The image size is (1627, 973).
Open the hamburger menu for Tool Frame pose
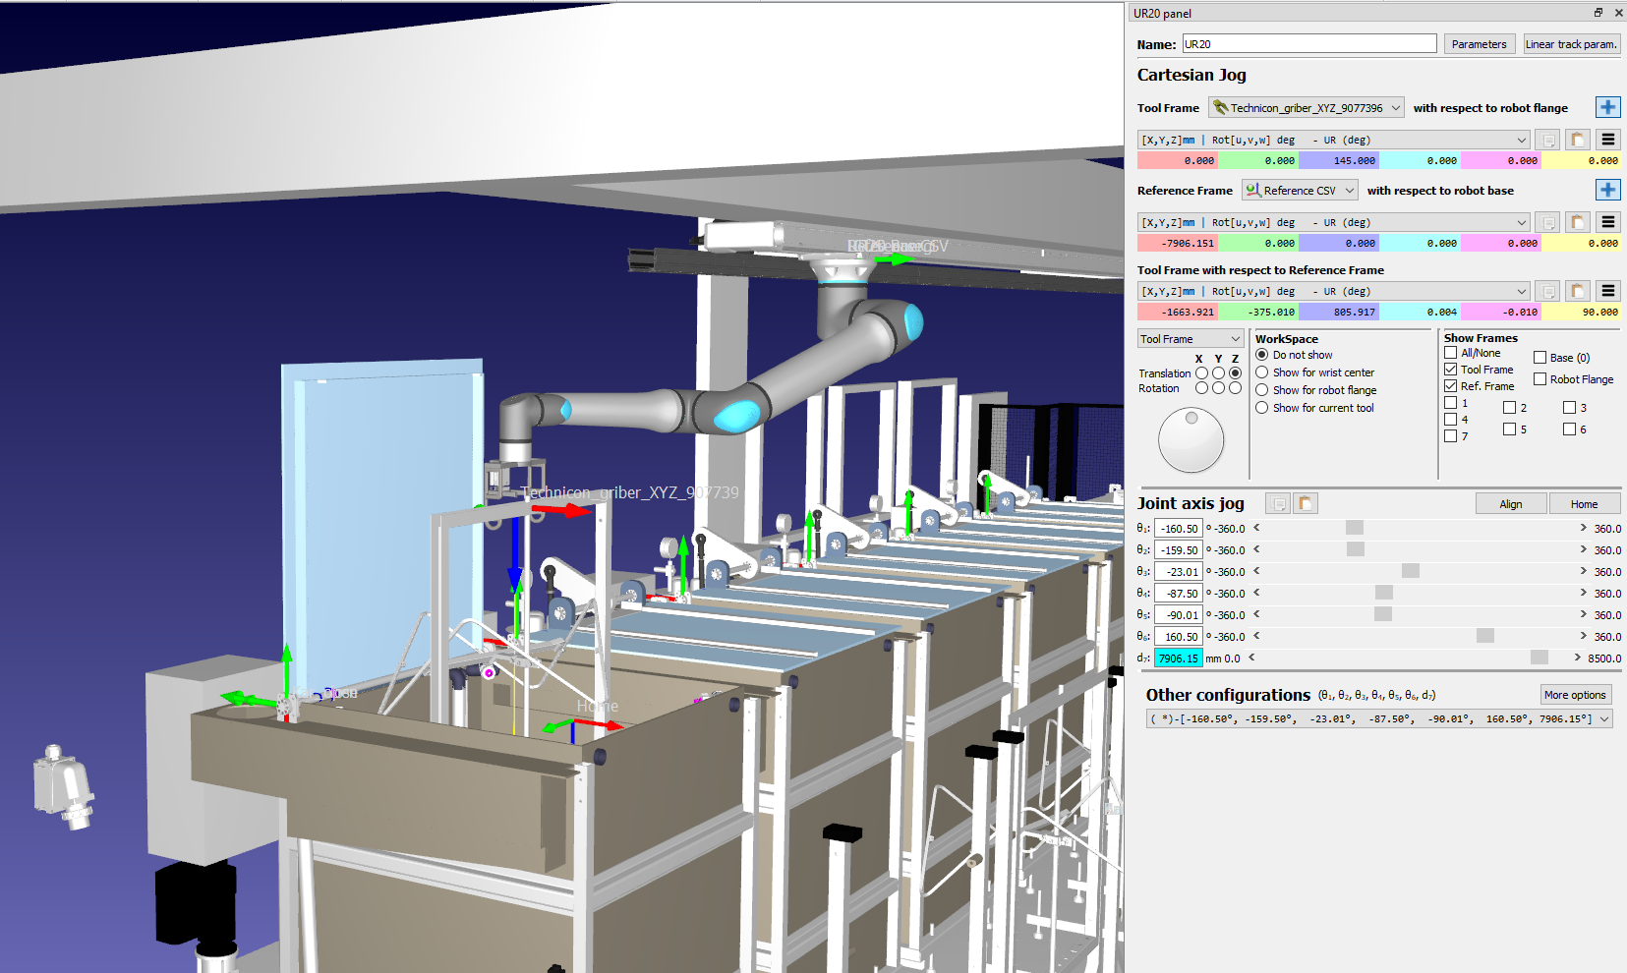[x=1607, y=141]
